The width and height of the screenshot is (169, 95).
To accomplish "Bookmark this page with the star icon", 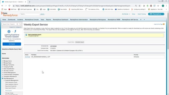I will pyautogui.click(x=140, y=6).
